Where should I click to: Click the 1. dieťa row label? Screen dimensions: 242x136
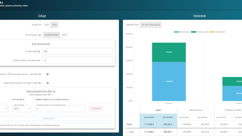[x=130, y=132]
